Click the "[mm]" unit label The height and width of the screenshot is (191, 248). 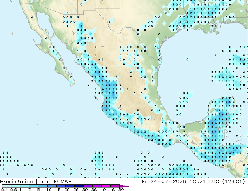pos(43,182)
